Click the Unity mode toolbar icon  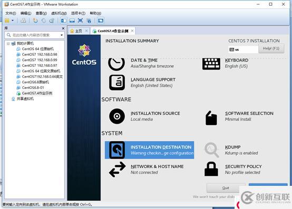pos(89,21)
